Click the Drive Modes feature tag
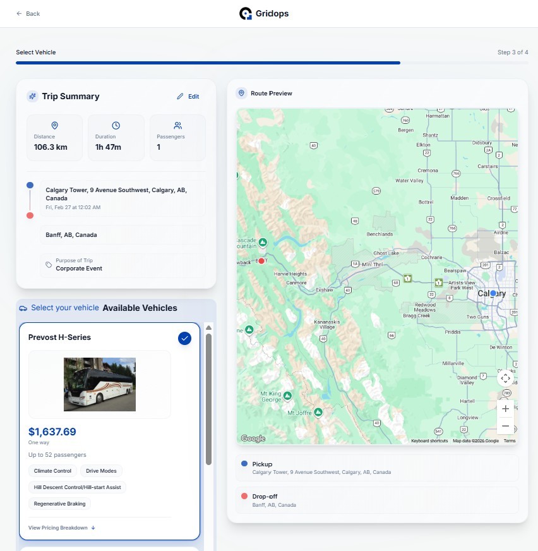The image size is (538, 551). click(101, 471)
